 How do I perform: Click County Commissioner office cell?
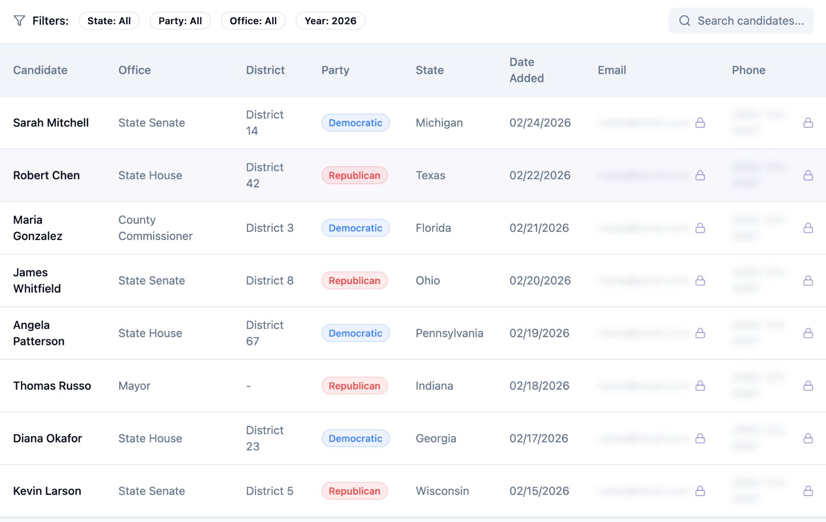(155, 228)
